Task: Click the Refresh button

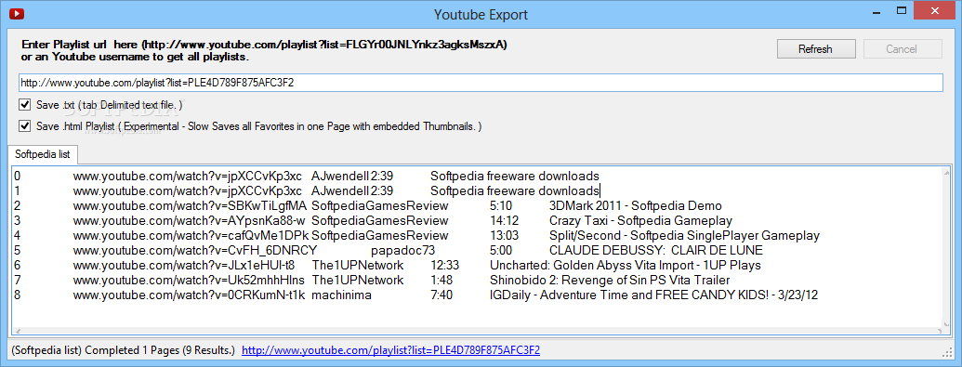Action: pyautogui.click(x=815, y=49)
